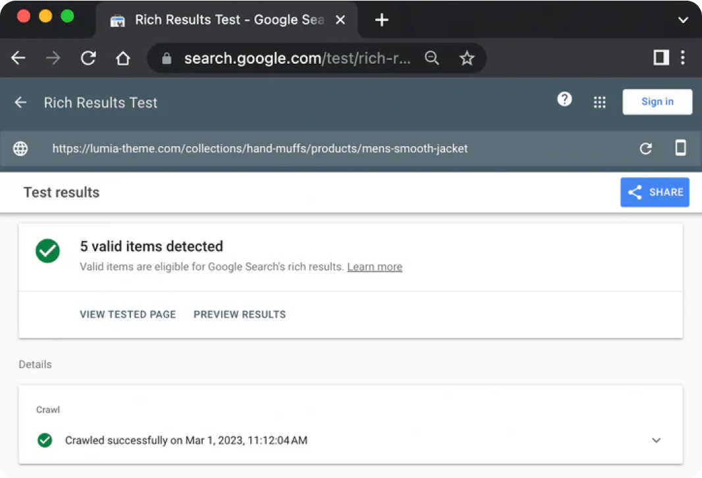
Task: Rerun the test with refresh icon
Action: coord(646,149)
